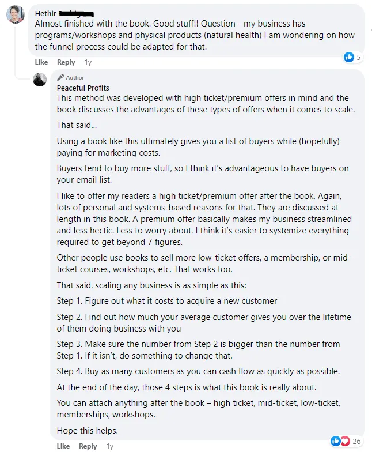Viewport: 372px width, 452px height.
Task: Open the 1y timestamp on Hethir's comment
Action: 88,62
